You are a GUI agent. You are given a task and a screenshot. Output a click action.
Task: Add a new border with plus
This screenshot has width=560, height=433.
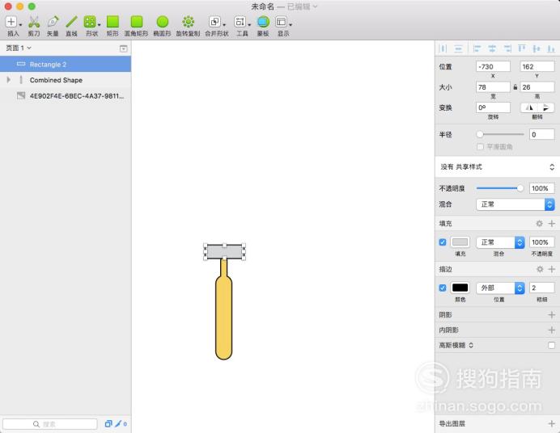point(552,269)
